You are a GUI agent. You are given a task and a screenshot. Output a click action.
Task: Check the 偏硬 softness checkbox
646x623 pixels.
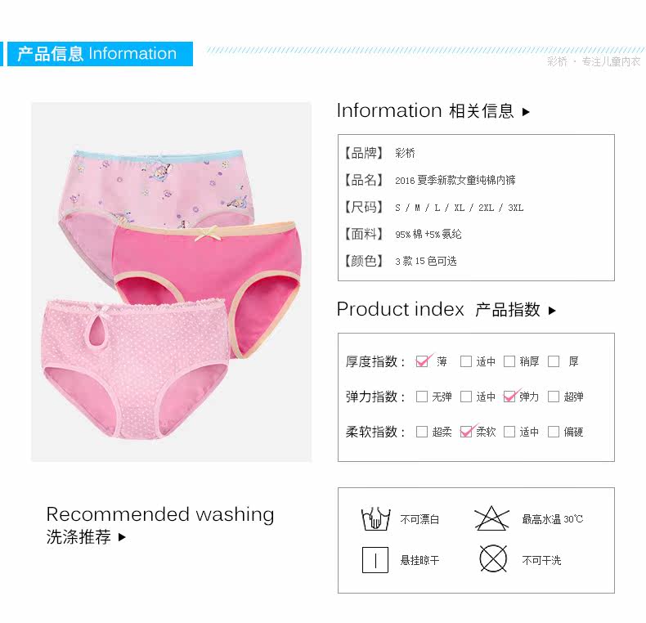(x=554, y=432)
